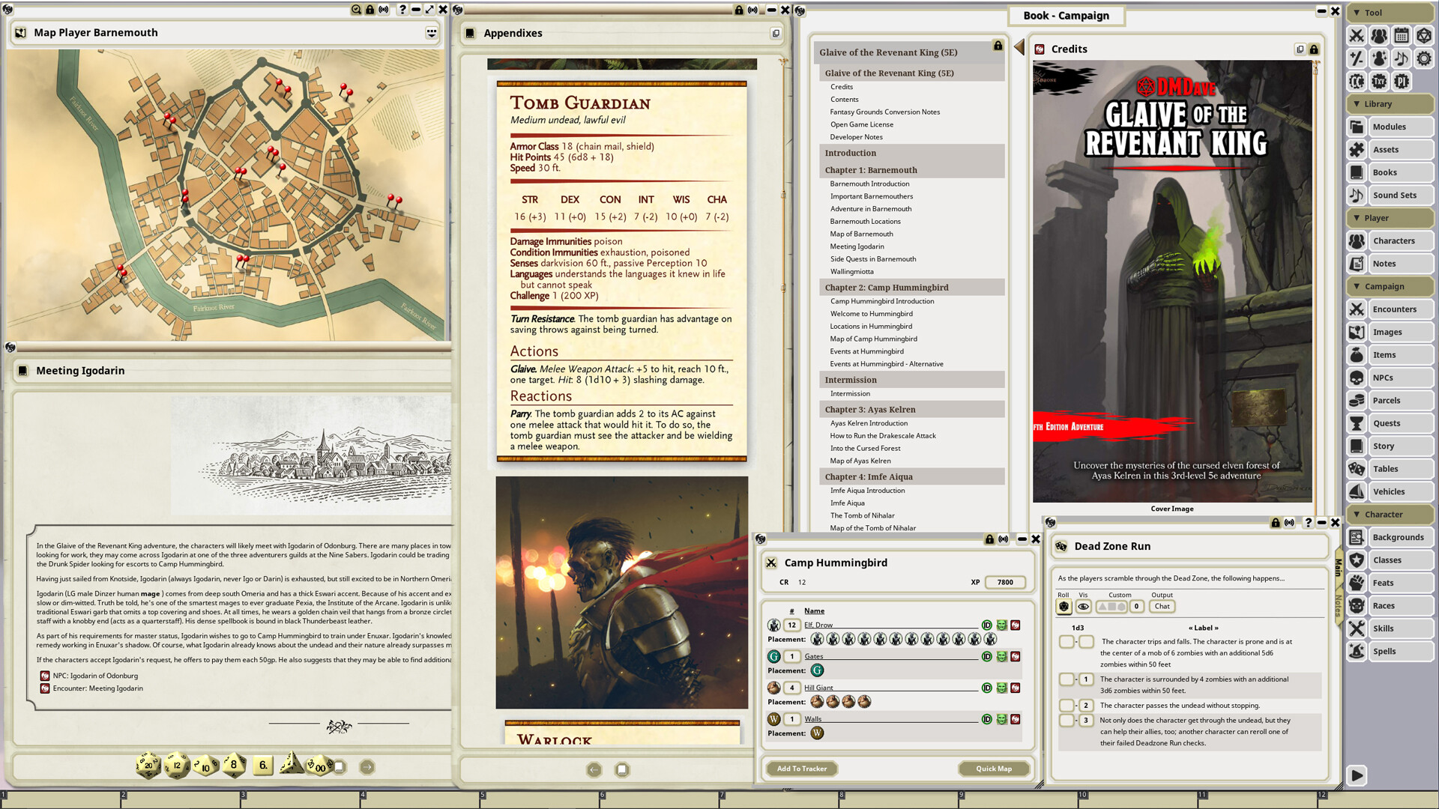Open the Options gear in the Tool panel
This screenshot has width=1439, height=809.
pos(1424,58)
